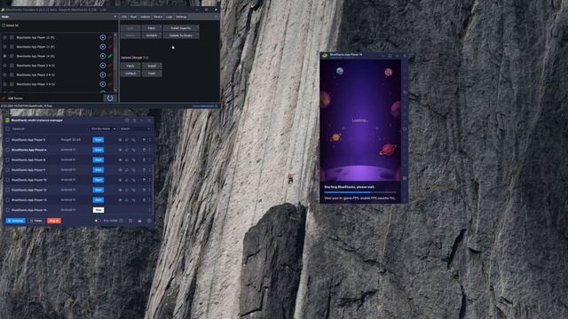Open settings gear for App Player 10 in instance manager
Screen dimensions: 568x319
(120, 180)
